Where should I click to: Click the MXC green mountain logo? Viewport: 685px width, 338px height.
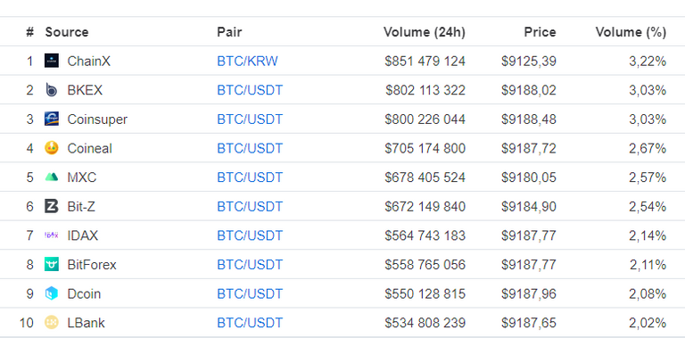point(52,177)
